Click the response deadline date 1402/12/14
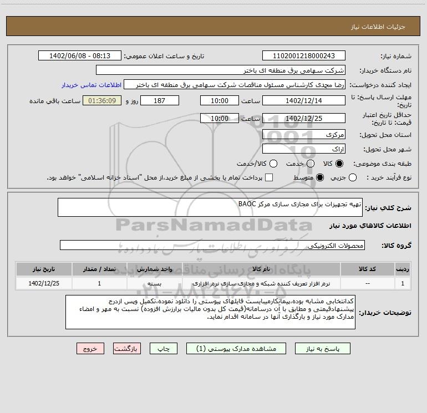 (x=304, y=101)
